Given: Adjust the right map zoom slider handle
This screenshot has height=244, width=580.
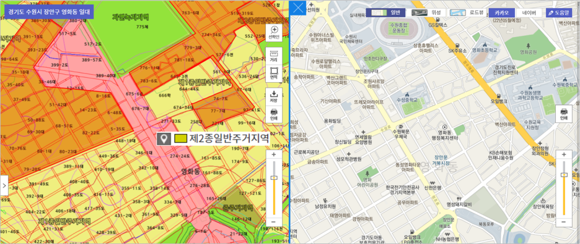Looking at the screenshot, I should point(564,174).
